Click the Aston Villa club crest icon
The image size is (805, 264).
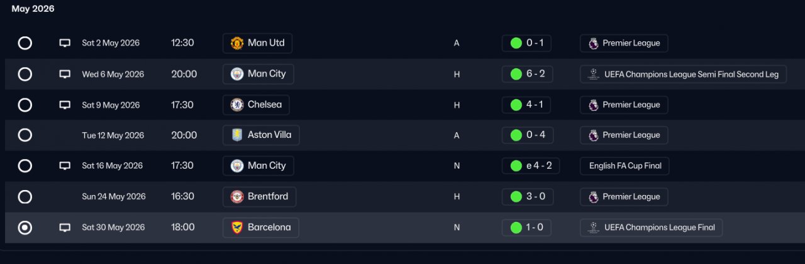click(x=237, y=135)
